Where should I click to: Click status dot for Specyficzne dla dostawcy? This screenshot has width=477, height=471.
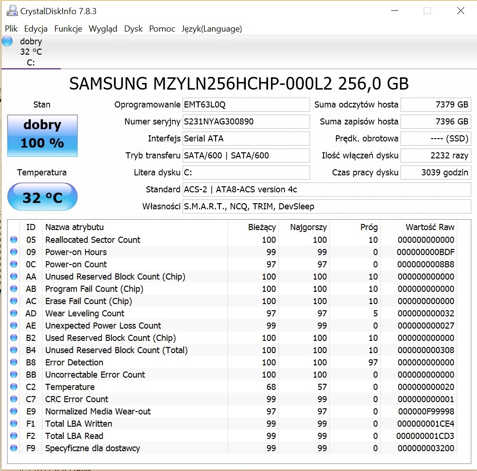pyautogui.click(x=14, y=448)
